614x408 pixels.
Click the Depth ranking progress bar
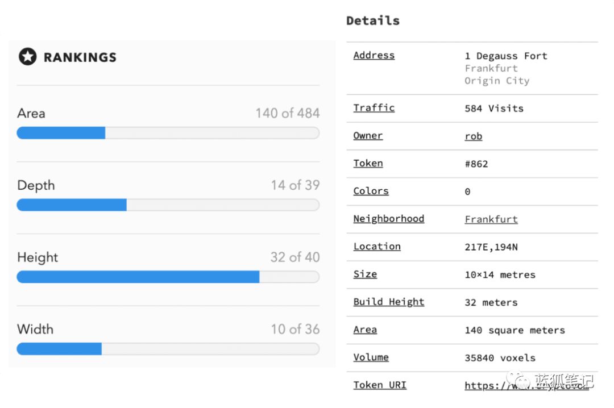pos(168,205)
